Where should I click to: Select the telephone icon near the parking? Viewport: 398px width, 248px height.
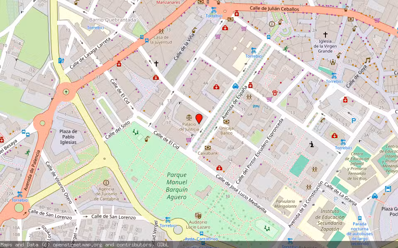(x=323, y=120)
